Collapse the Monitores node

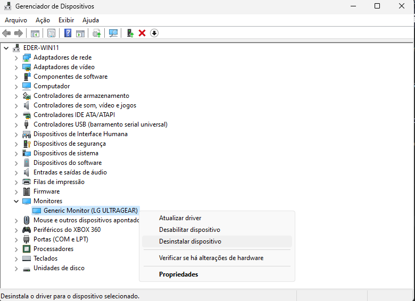coord(16,201)
